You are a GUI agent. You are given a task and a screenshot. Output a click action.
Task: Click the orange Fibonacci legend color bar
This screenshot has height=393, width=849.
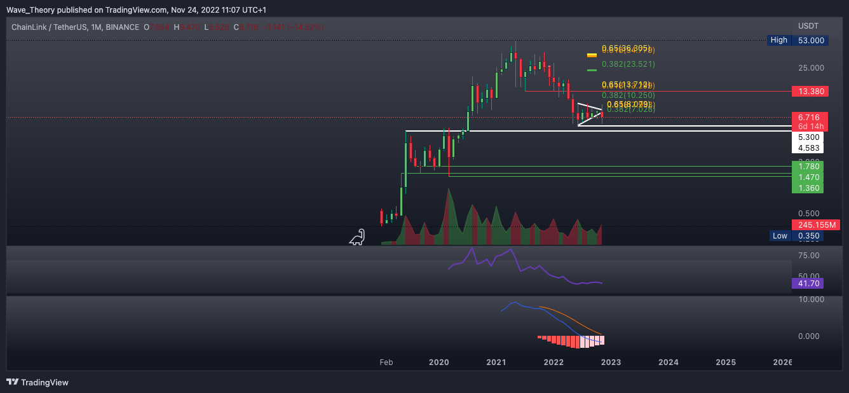point(592,55)
